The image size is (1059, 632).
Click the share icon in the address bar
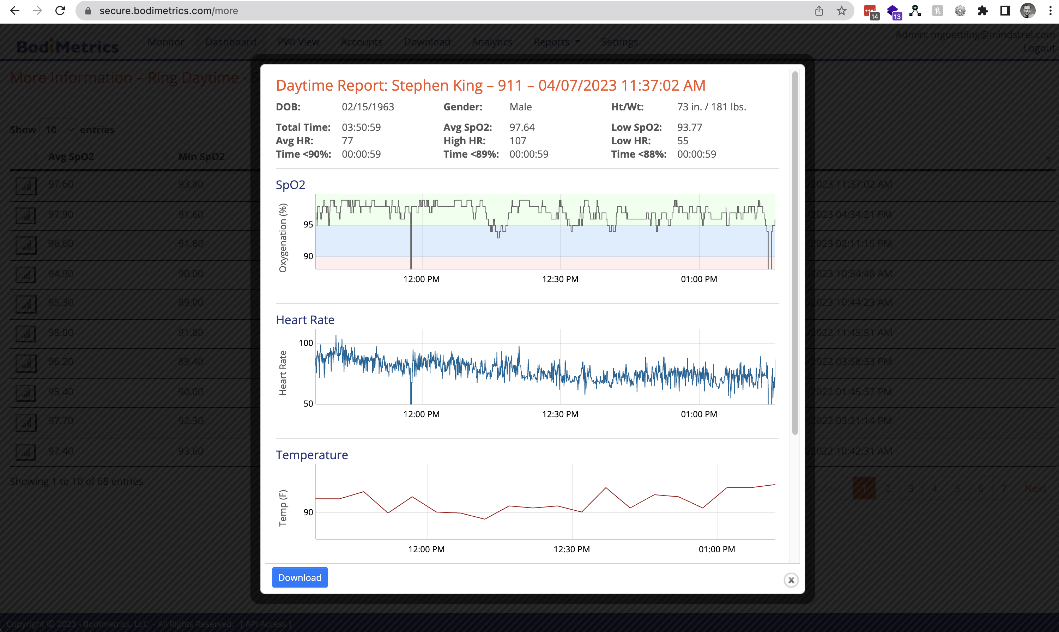(819, 11)
